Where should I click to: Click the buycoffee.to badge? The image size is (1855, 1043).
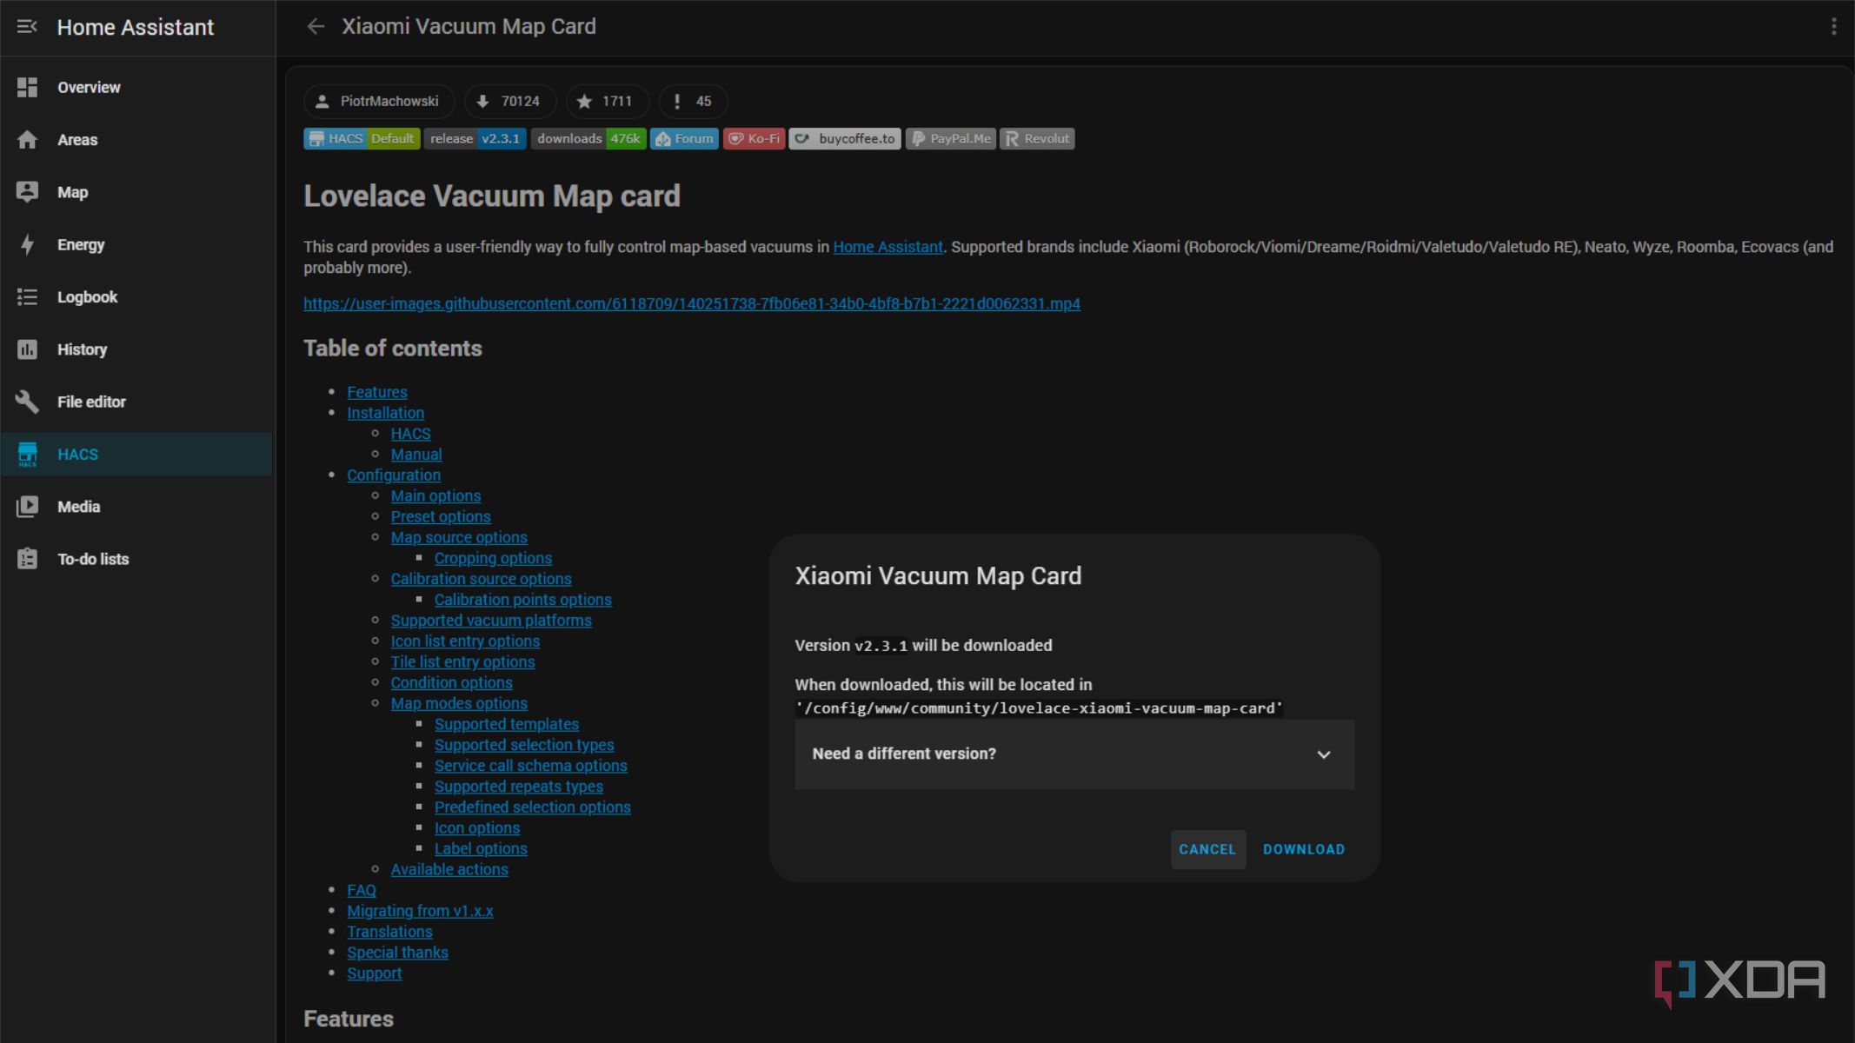point(845,139)
